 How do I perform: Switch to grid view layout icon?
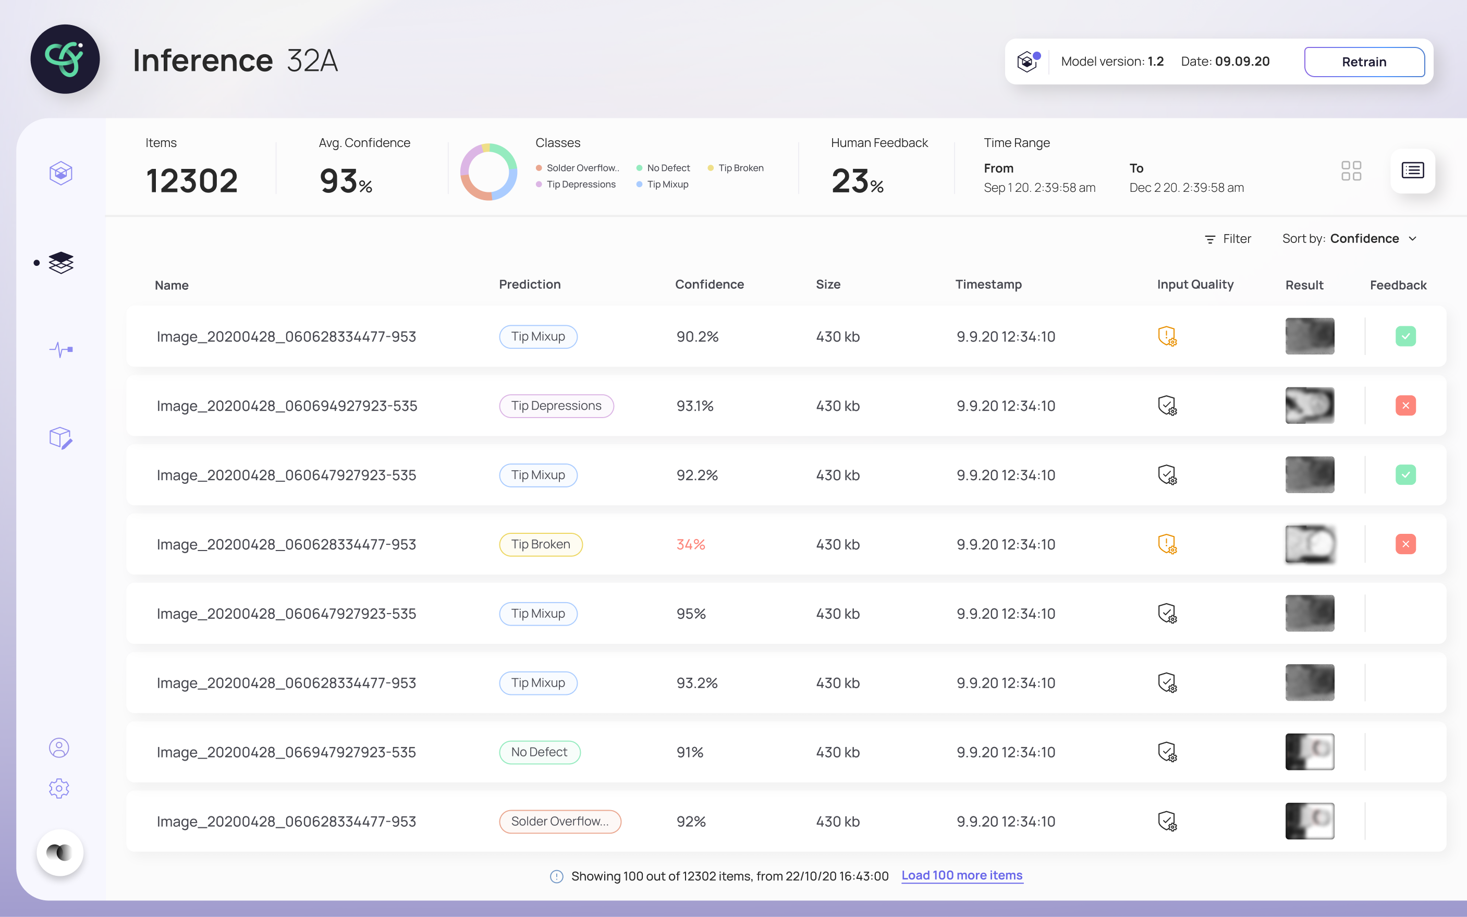(1351, 170)
